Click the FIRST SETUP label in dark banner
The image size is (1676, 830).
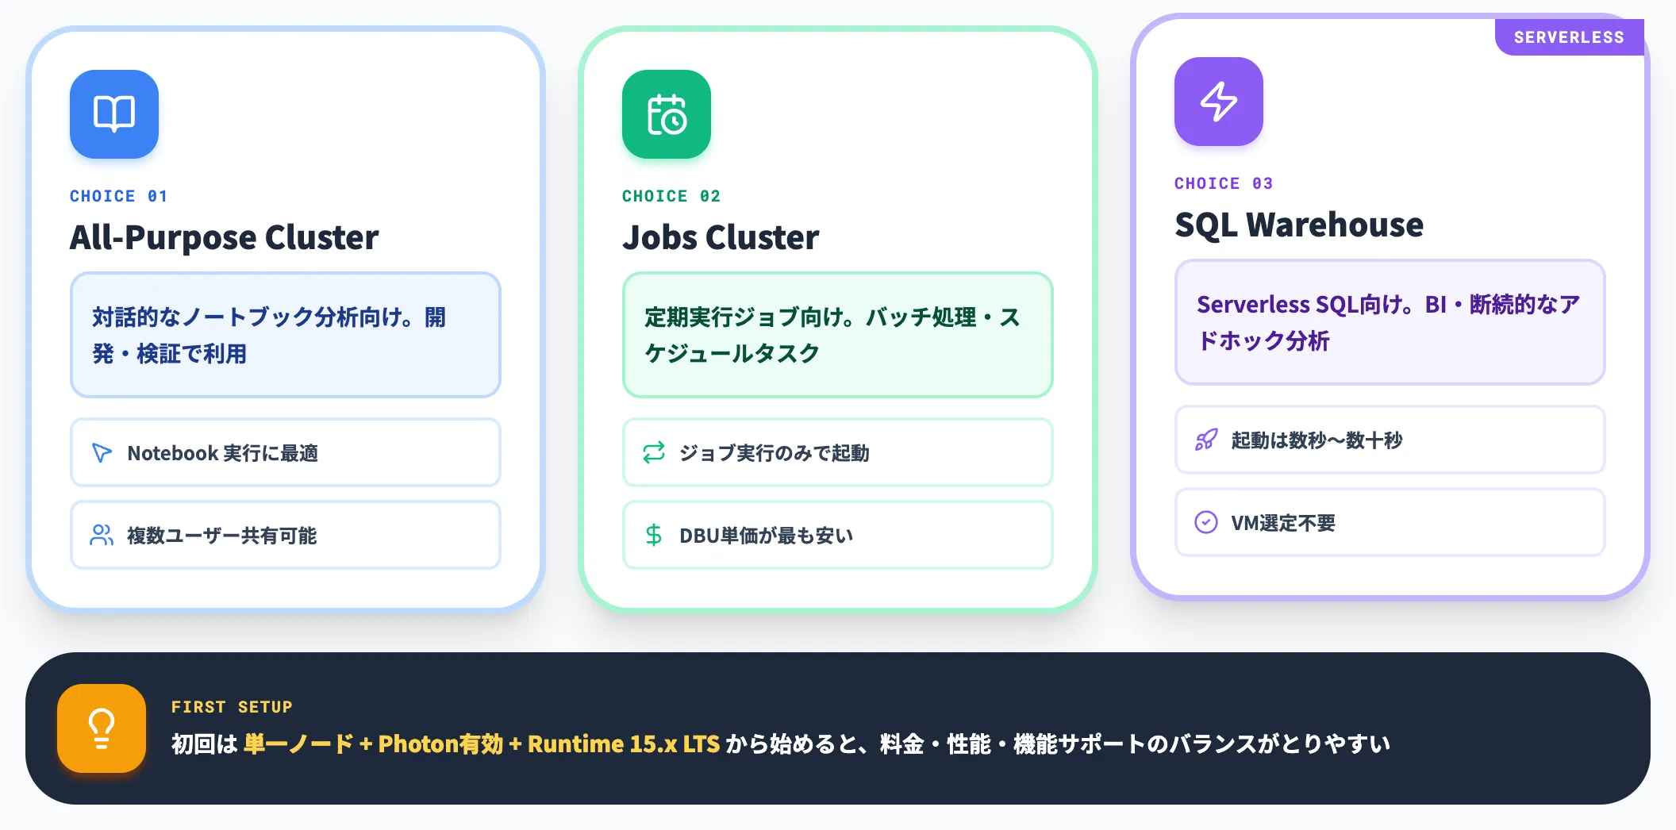point(232,707)
